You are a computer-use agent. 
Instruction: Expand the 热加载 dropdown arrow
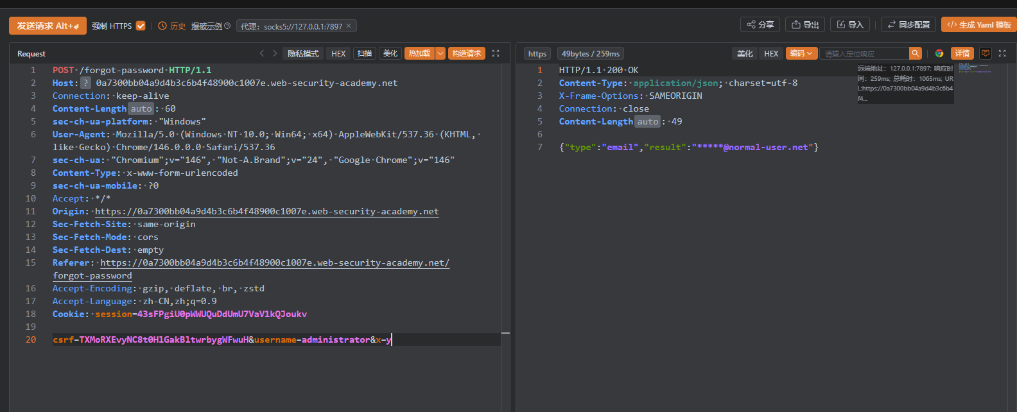point(440,53)
